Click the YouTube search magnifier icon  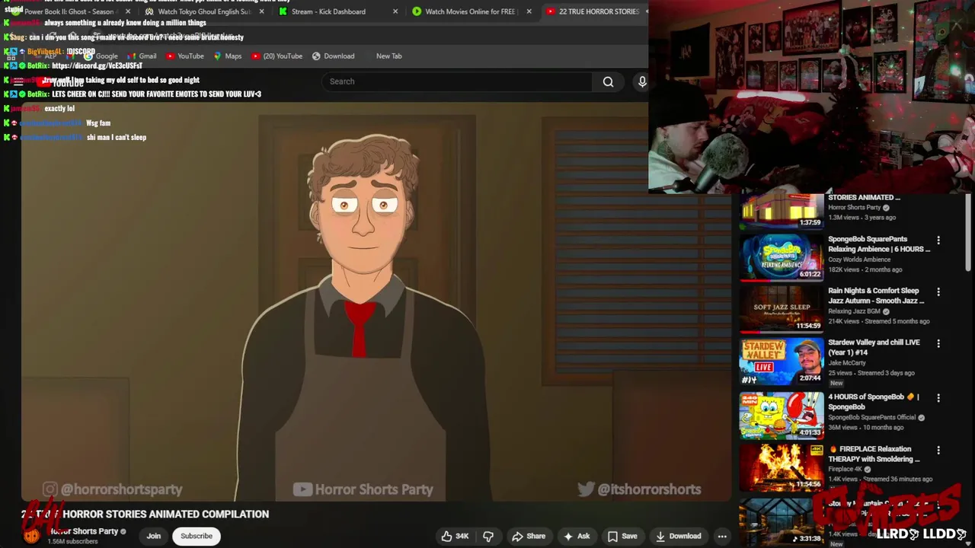point(608,81)
